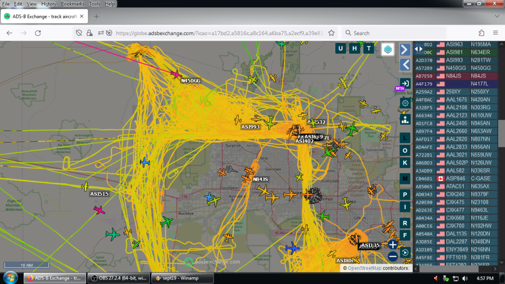
Task: Select row DAL1135 N120DN
Action: [456, 234]
